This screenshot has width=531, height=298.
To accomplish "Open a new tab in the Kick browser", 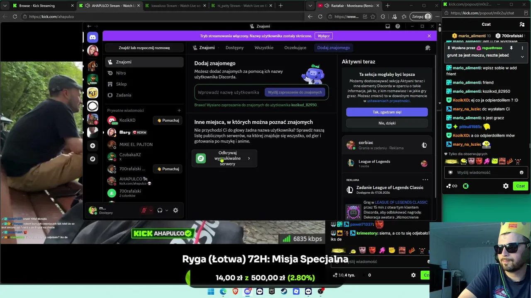I will click(281, 6).
